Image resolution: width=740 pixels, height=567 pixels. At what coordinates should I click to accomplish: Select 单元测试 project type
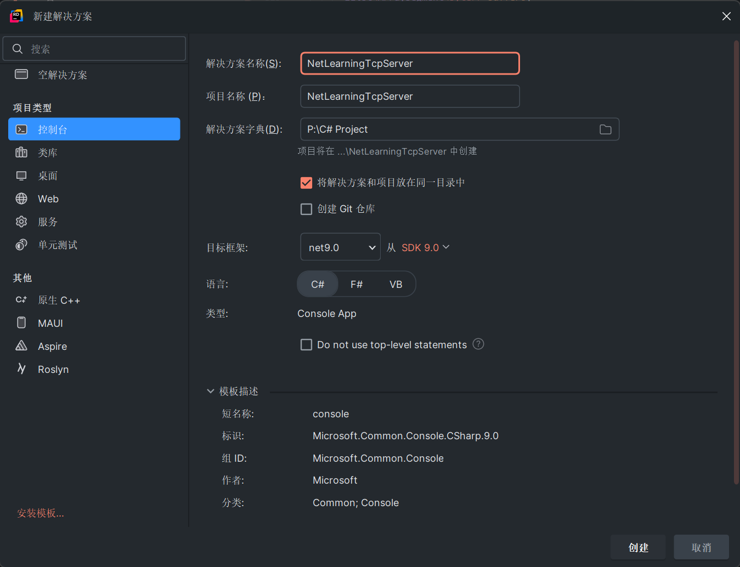[x=94, y=245]
